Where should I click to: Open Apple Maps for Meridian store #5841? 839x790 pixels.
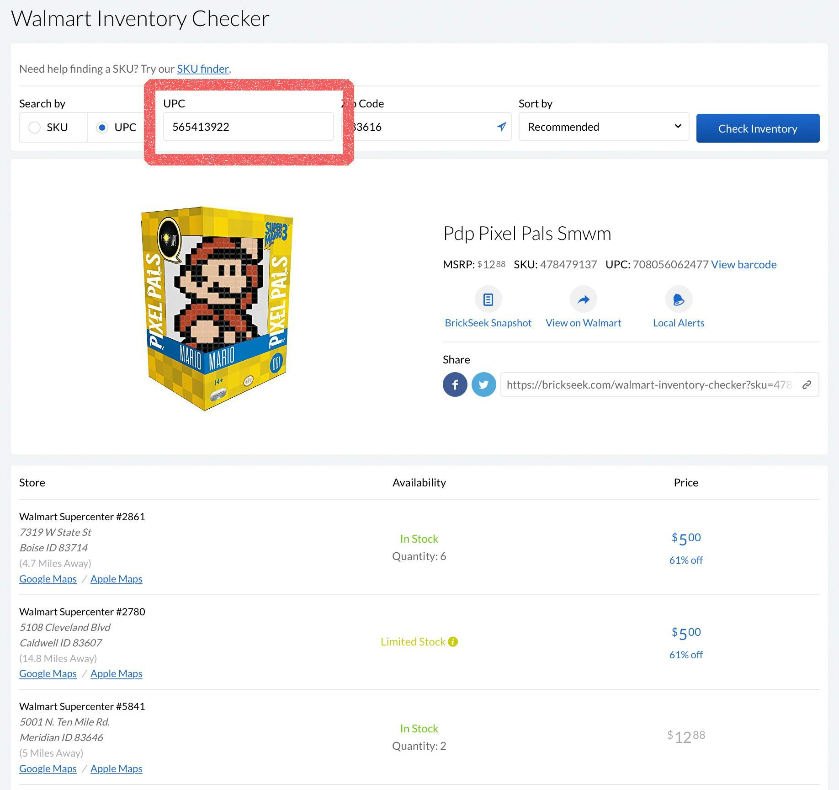(x=116, y=769)
